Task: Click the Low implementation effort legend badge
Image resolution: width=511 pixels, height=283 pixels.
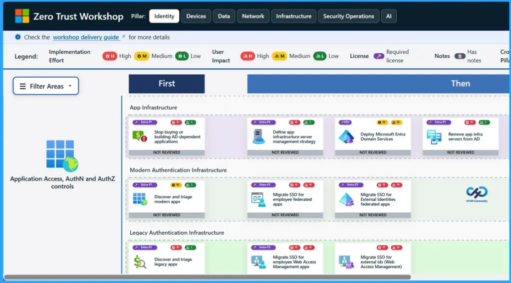Action: tap(182, 56)
